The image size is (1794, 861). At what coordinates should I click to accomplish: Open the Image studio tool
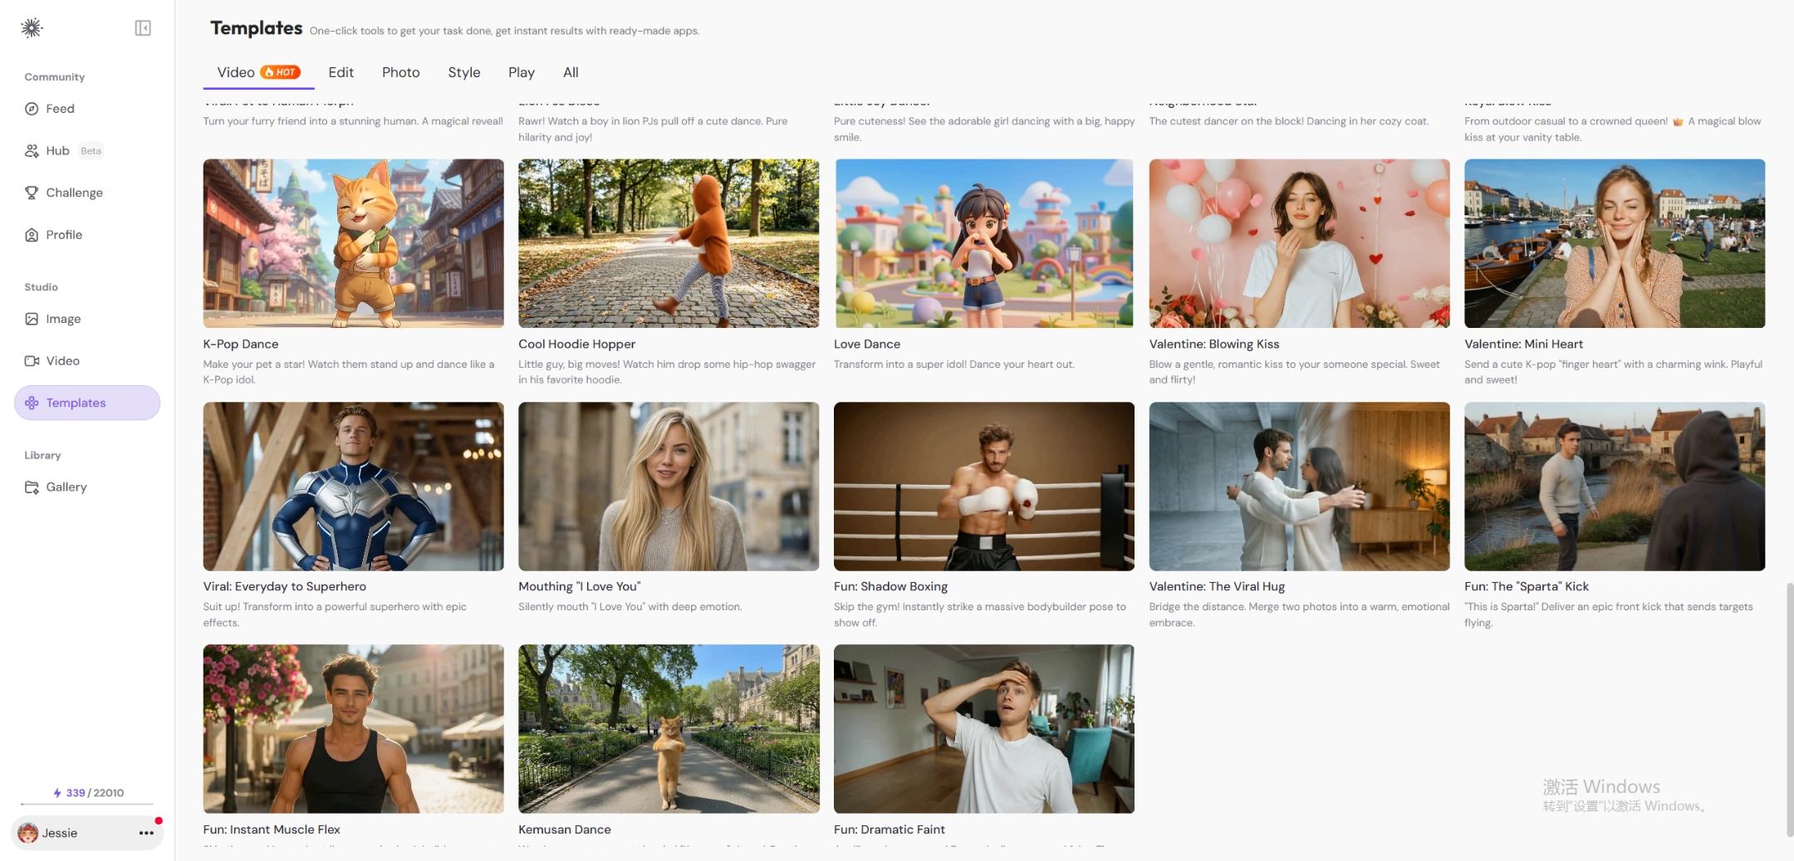click(63, 318)
